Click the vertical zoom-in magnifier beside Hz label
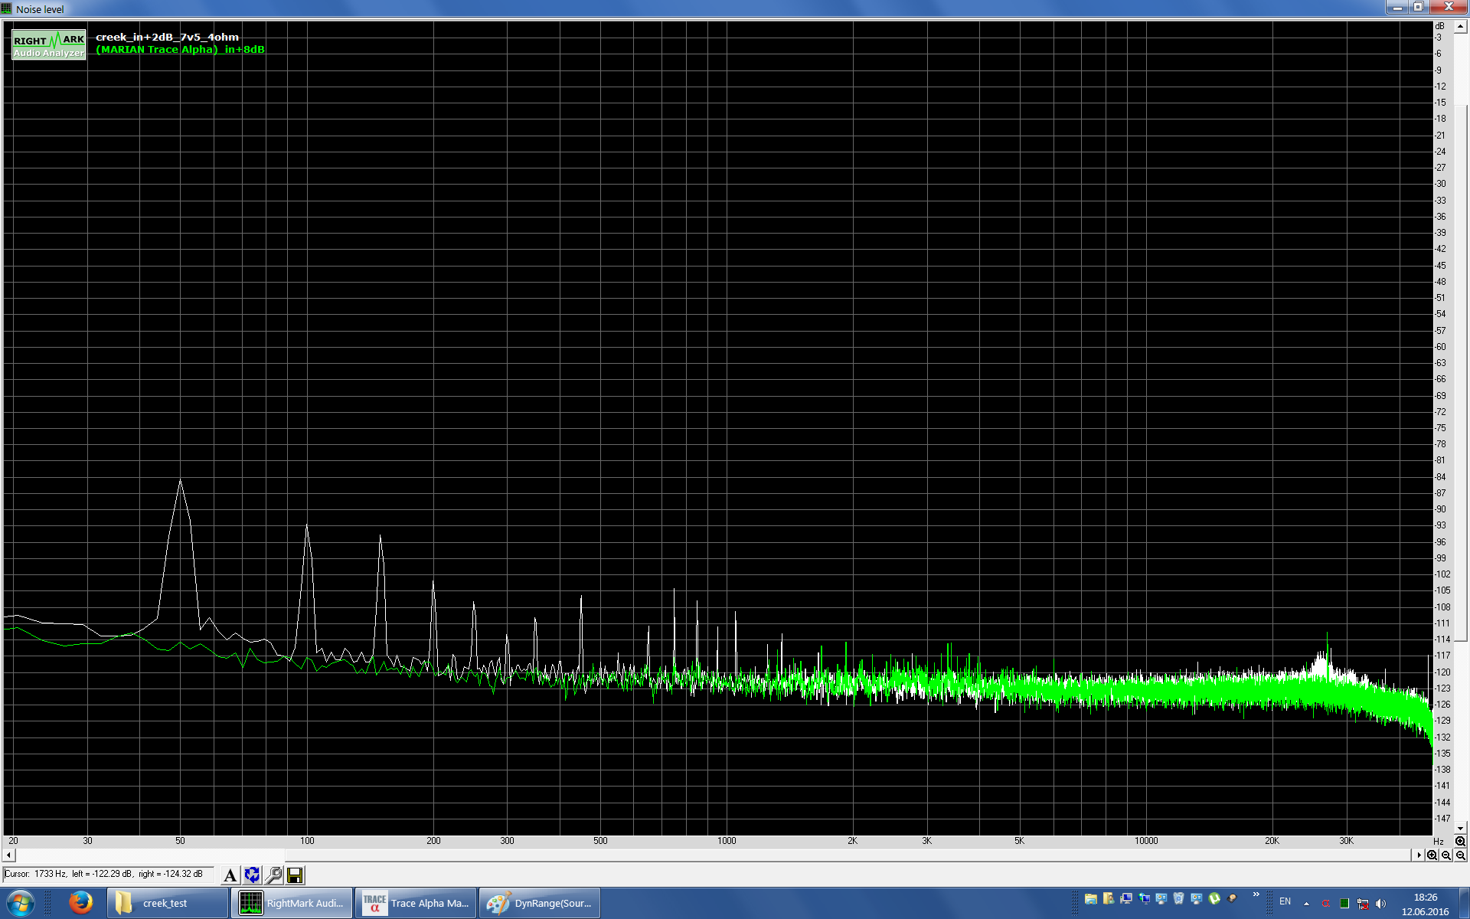This screenshot has width=1470, height=919. click(1460, 841)
